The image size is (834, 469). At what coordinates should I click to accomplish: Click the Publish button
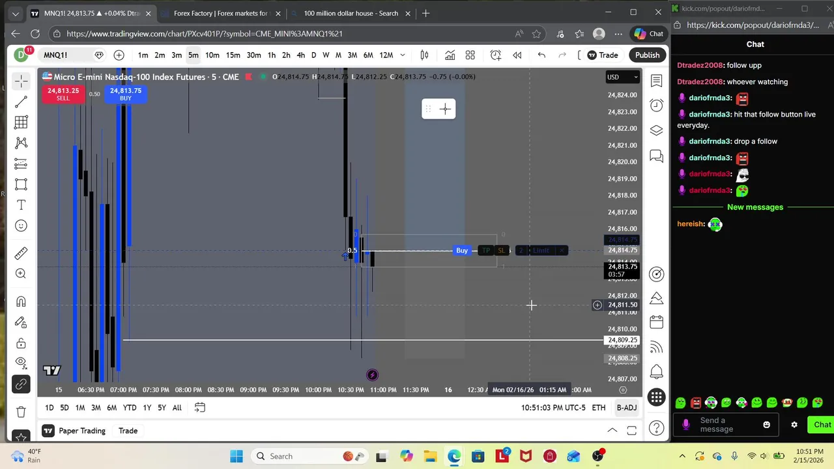(x=647, y=55)
